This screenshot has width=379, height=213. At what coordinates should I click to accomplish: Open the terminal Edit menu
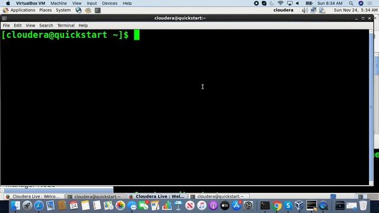point(17,25)
